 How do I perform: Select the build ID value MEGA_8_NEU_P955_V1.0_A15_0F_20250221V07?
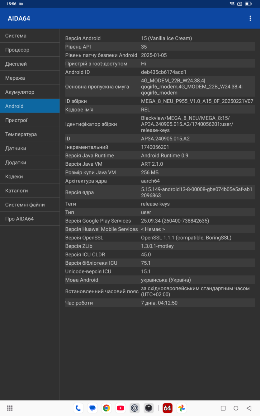click(x=197, y=101)
